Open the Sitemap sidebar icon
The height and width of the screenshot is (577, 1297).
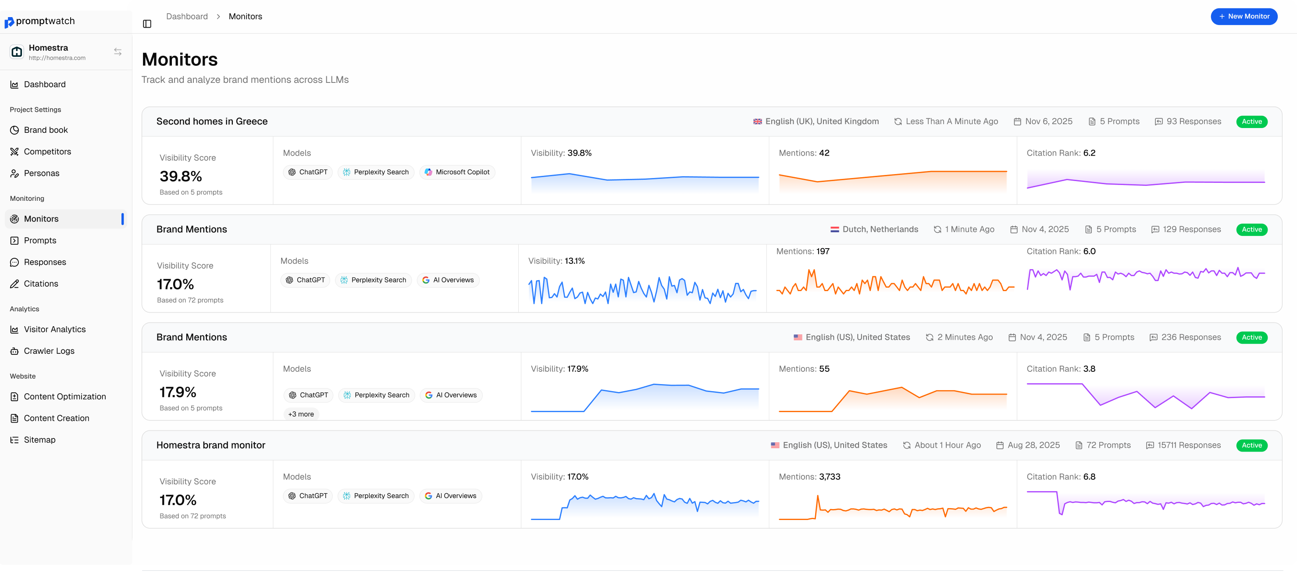click(14, 440)
